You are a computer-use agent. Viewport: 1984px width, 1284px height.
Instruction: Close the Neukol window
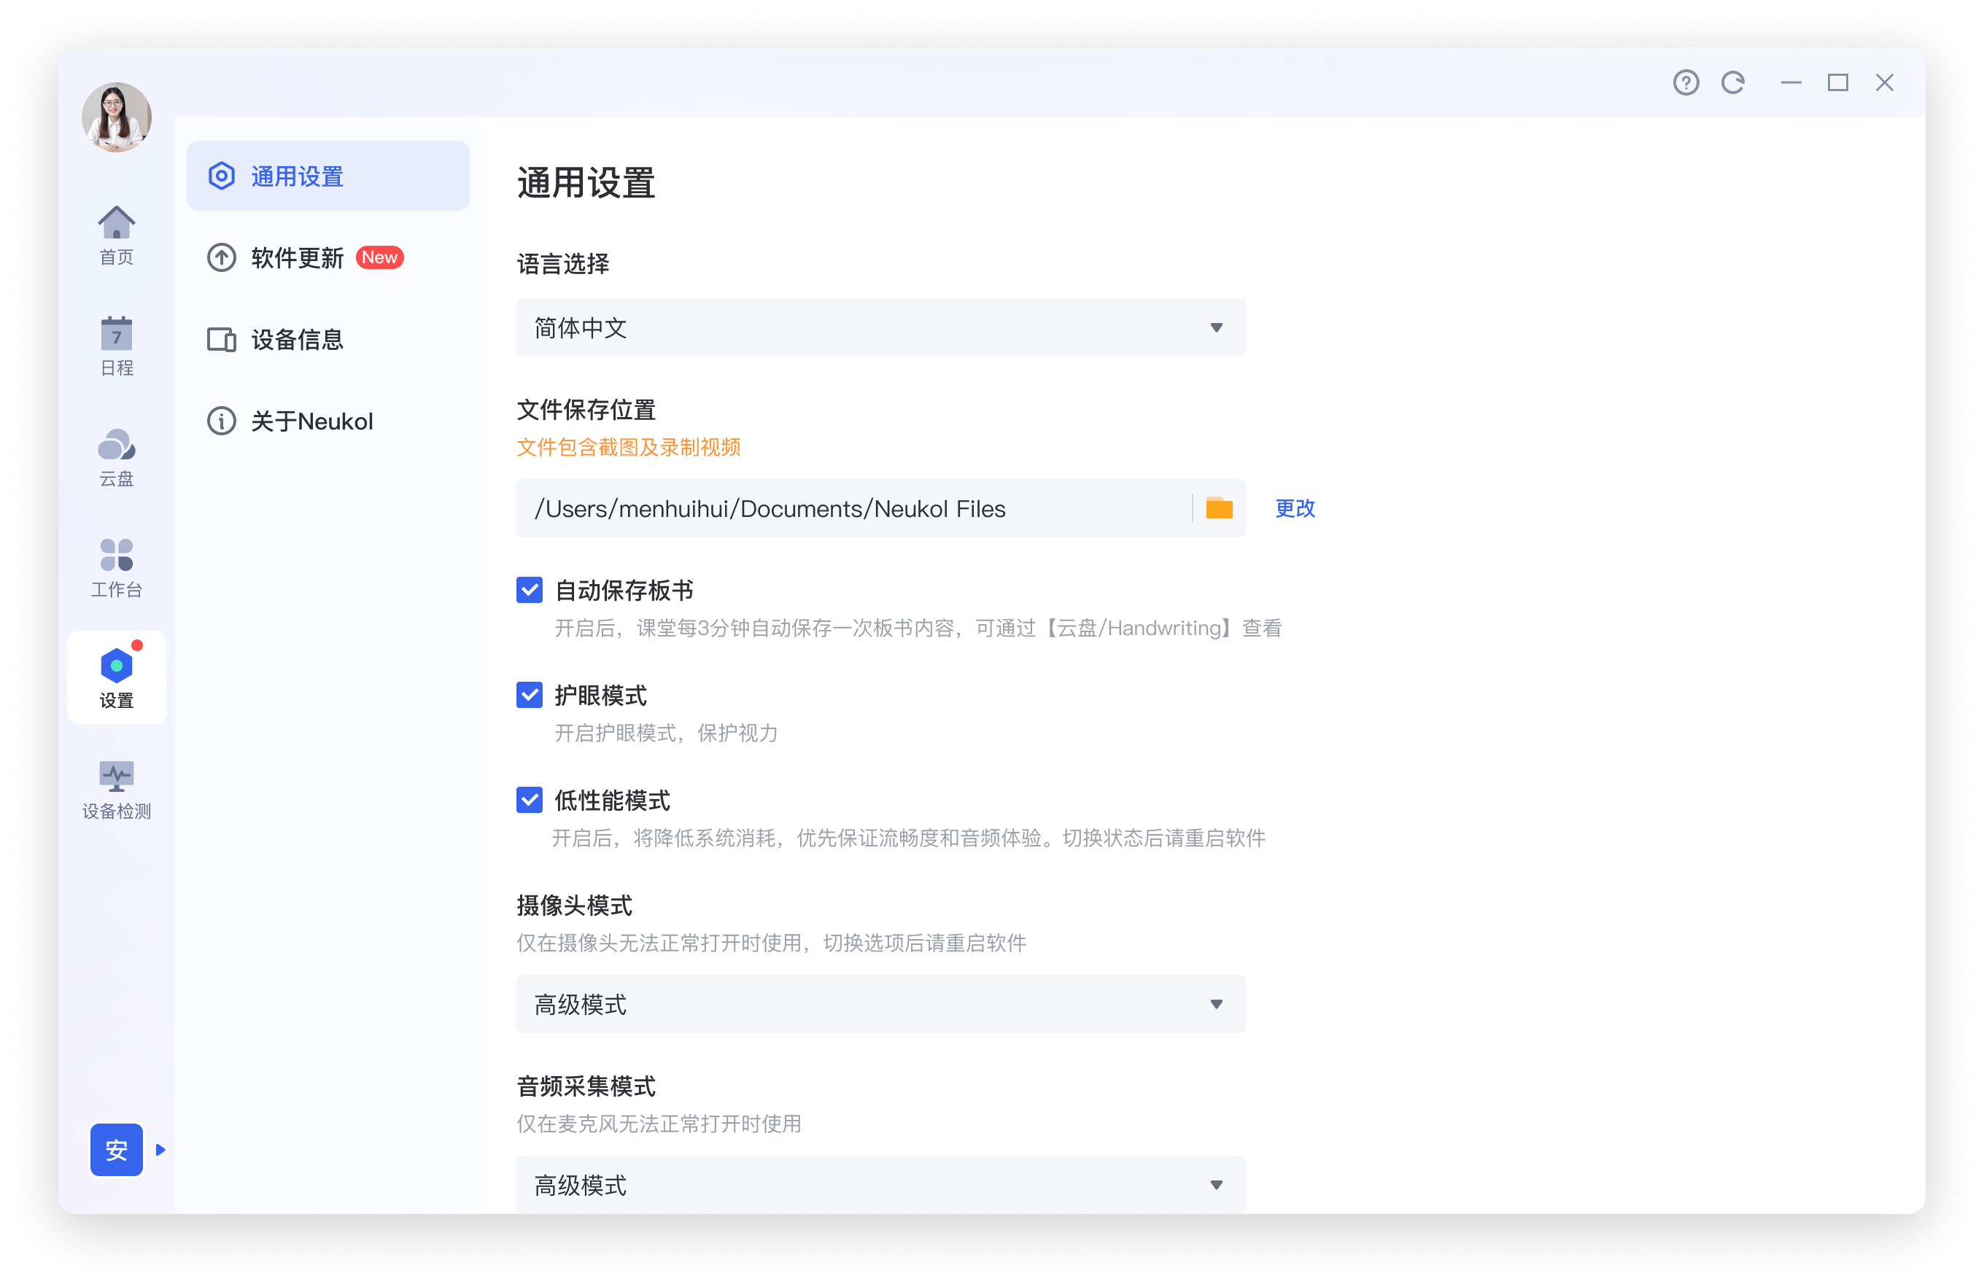tap(1885, 82)
